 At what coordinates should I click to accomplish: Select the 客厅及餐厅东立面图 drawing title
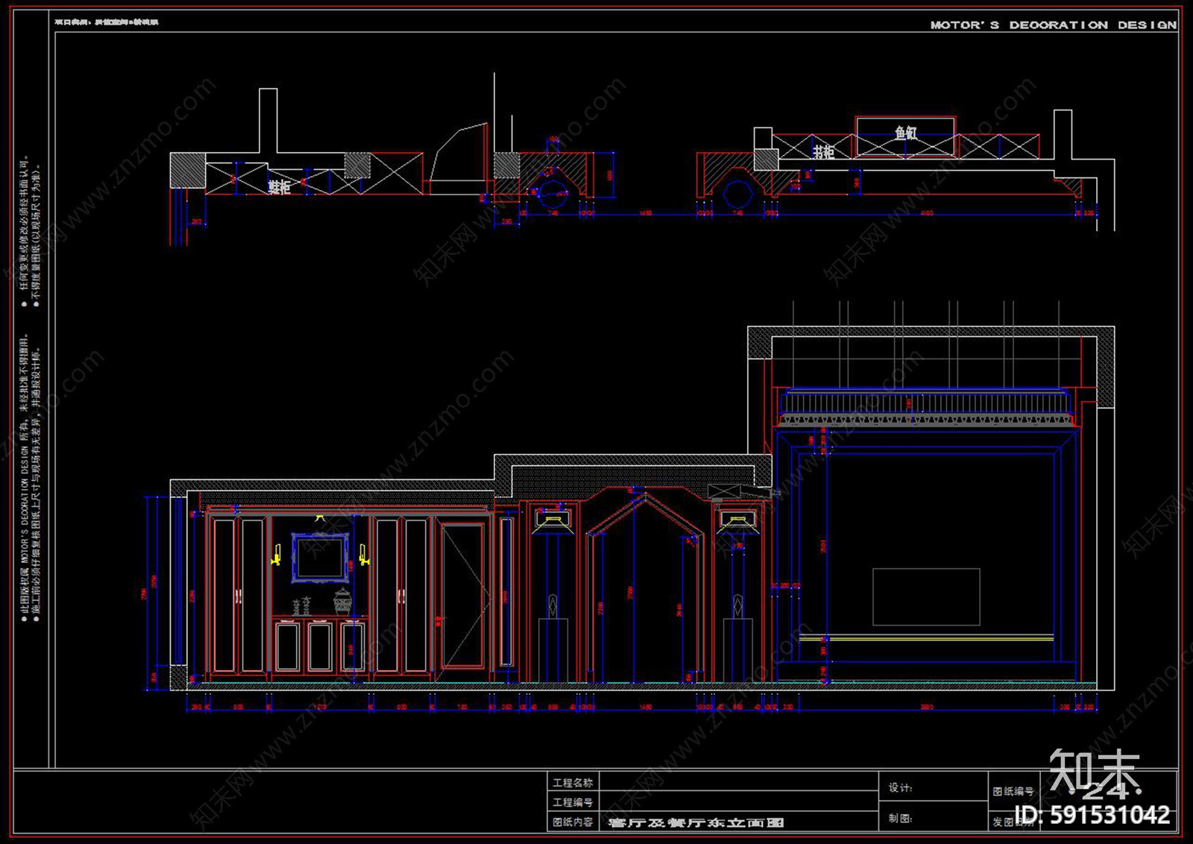(x=696, y=822)
